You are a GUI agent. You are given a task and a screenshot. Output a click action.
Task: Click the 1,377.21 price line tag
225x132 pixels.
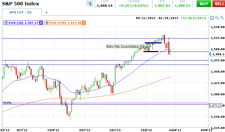tap(216, 106)
